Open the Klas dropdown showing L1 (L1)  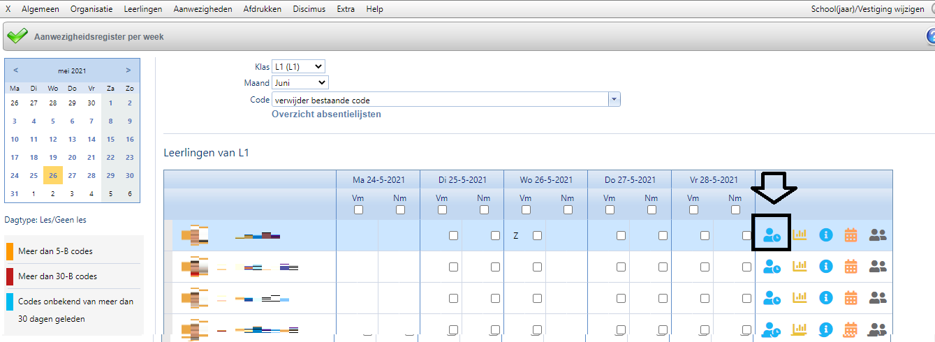(x=298, y=66)
